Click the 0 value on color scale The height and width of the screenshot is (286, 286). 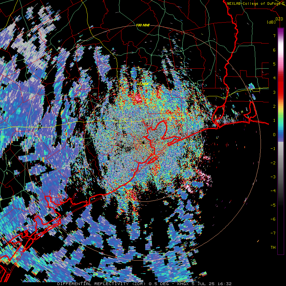(274, 135)
